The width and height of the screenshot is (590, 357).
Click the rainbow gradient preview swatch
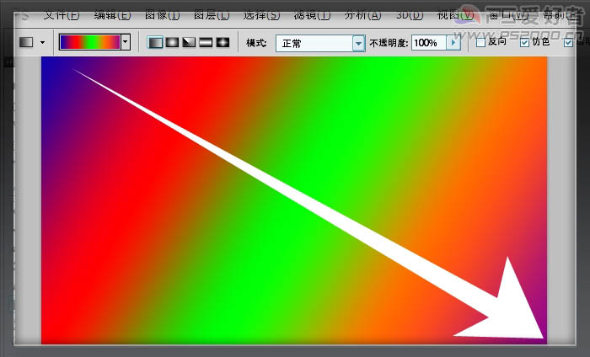(x=90, y=42)
